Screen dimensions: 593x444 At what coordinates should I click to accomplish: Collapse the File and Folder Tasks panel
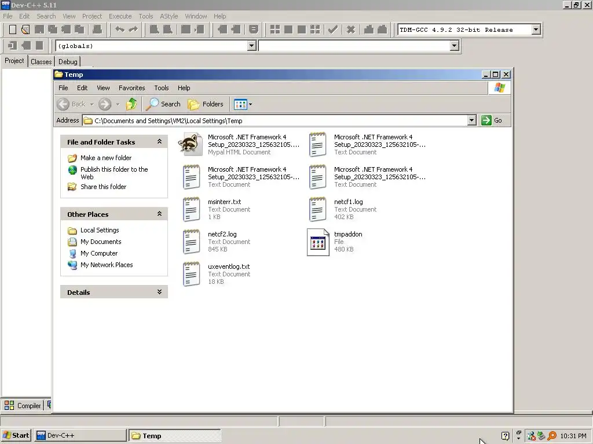[160, 142]
